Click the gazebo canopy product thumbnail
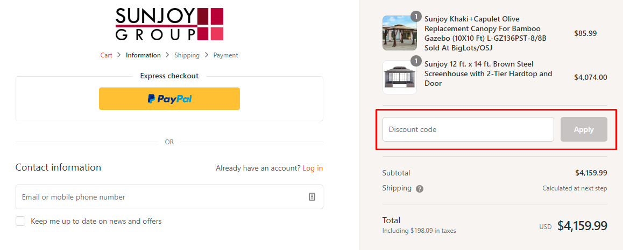This screenshot has width=623, height=250. pos(399,33)
